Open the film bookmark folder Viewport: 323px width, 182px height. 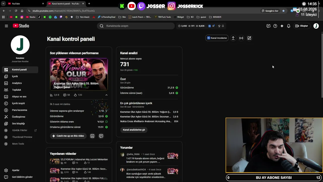click(122, 17)
